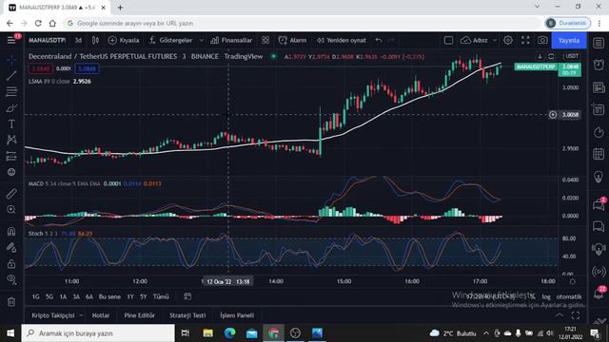Viewport: 609px width, 342px height.
Task: Open the forecasting and measurement tools
Action: (x=11, y=156)
